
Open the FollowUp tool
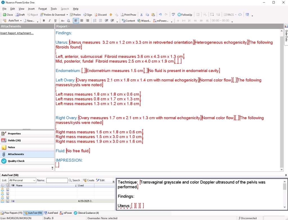[x=185, y=15]
